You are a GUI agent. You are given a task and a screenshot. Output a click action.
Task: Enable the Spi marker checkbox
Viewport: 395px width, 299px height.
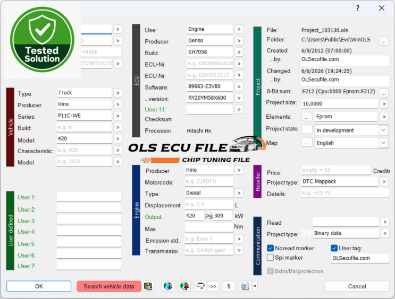pyautogui.click(x=270, y=258)
